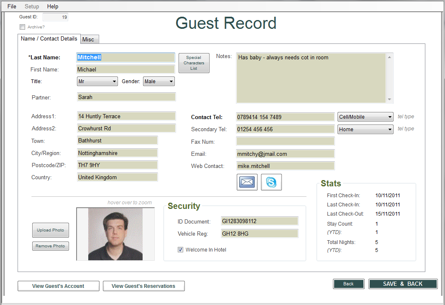Open the Help menu
Image resolution: width=445 pixels, height=305 pixels.
53,6
